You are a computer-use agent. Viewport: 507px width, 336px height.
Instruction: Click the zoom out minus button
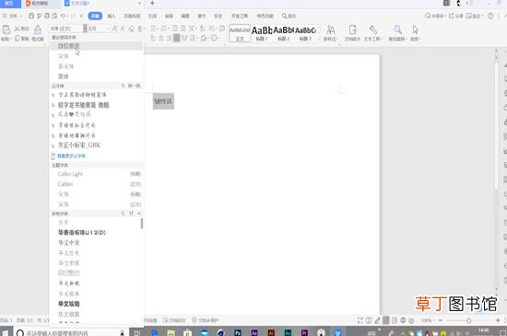click(x=441, y=320)
